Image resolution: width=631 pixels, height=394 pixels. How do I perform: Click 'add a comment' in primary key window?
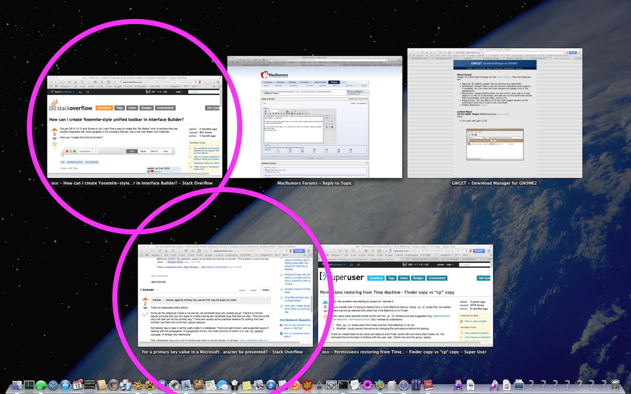(160, 276)
